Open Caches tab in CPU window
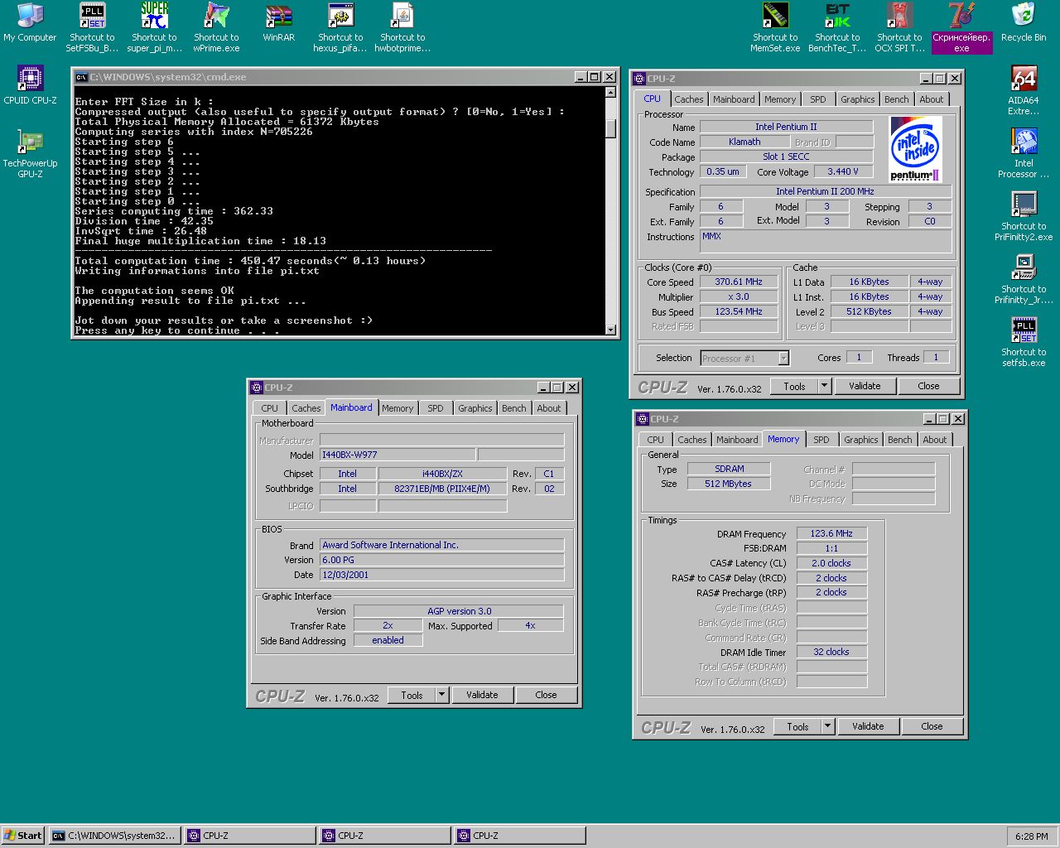Viewport: 1060px width, 848px height. pyautogui.click(x=688, y=99)
